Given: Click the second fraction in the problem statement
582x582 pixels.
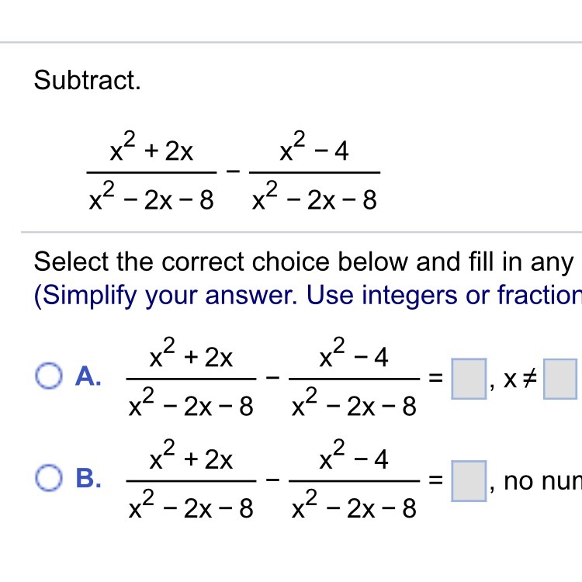Looking at the screenshot, I should click(315, 172).
